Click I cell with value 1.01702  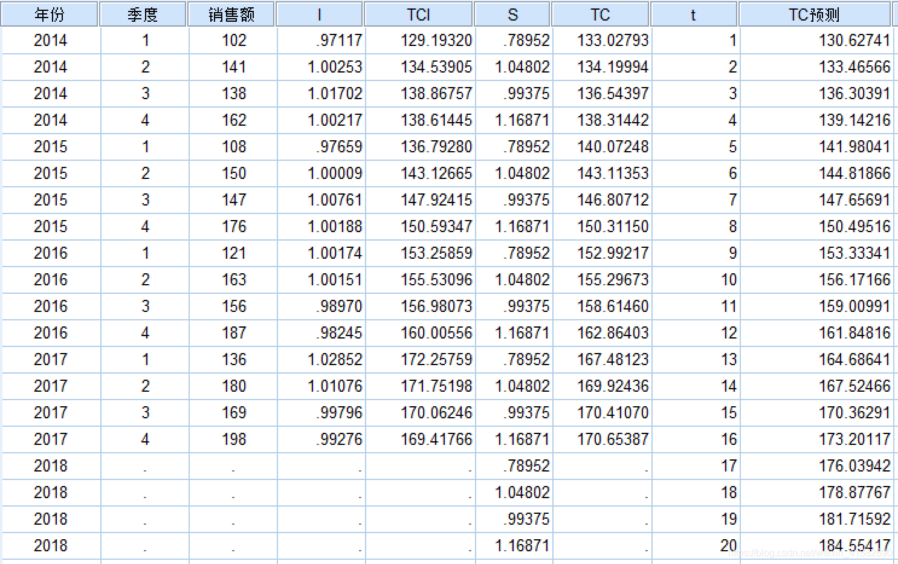click(321, 94)
